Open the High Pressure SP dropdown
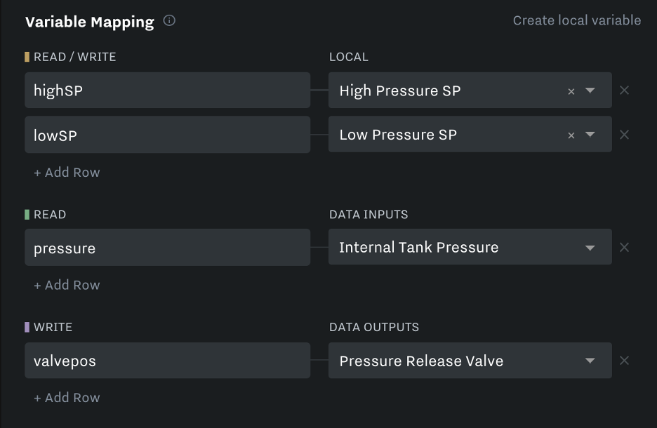Image resolution: width=657 pixels, height=428 pixels. coord(590,91)
